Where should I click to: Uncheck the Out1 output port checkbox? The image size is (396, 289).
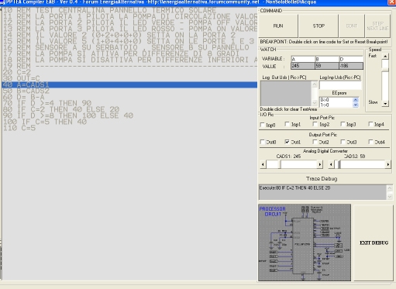(287, 142)
